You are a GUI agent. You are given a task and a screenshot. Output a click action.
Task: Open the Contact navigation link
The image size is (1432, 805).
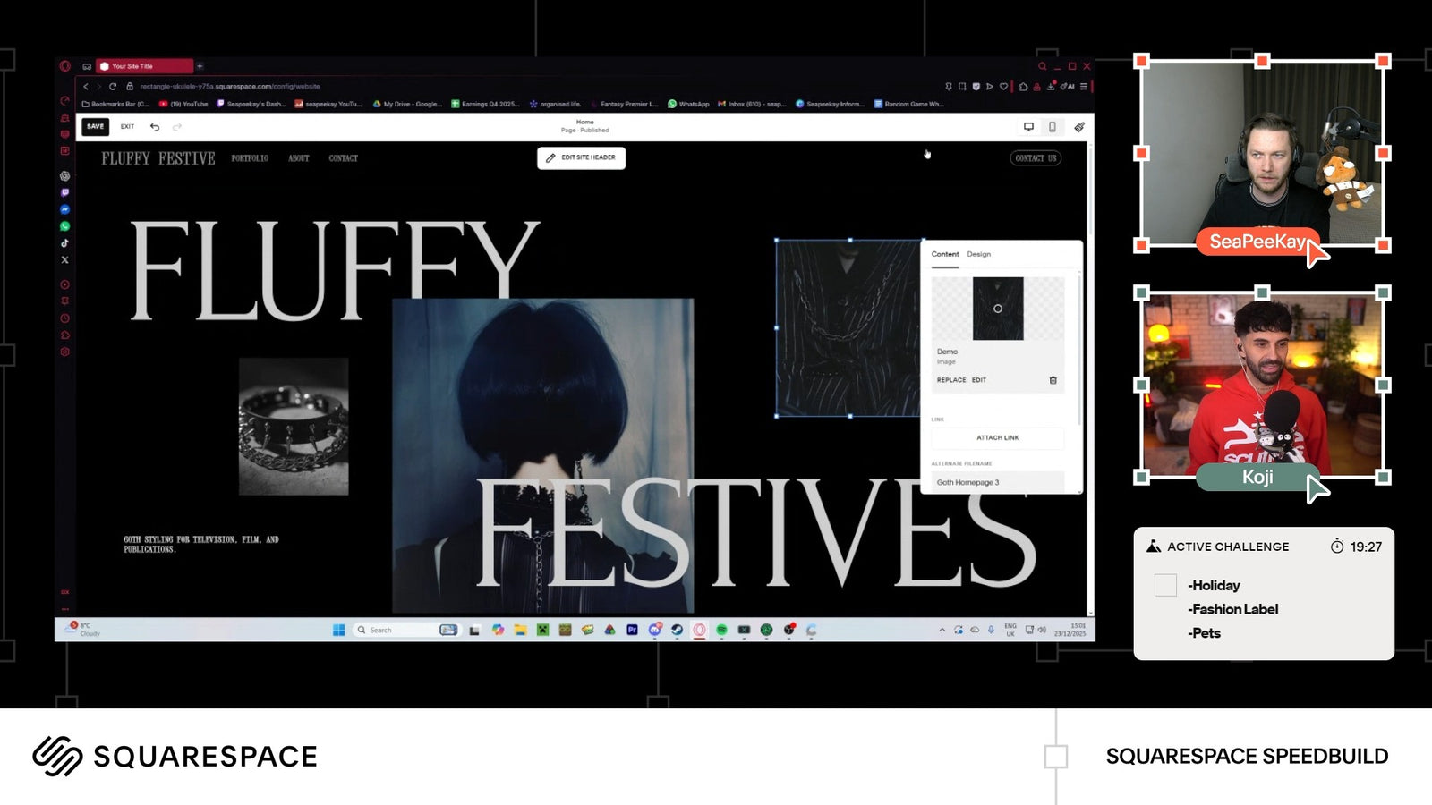[343, 158]
